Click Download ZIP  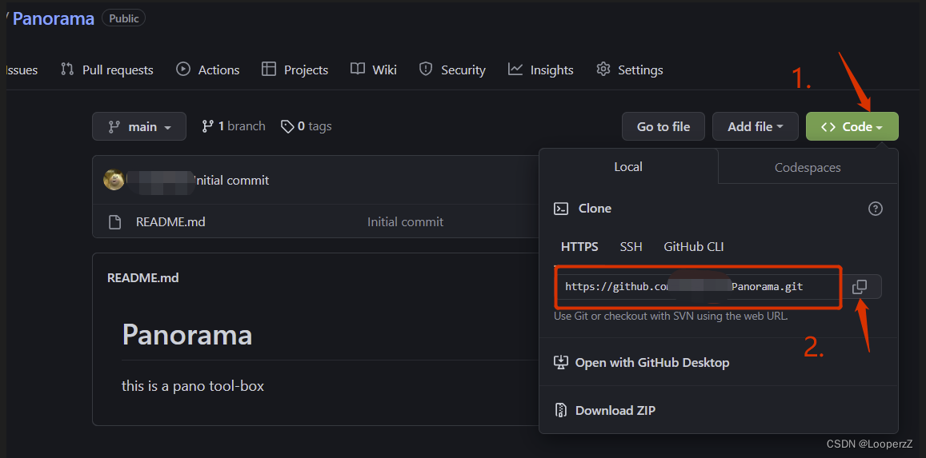(x=604, y=410)
